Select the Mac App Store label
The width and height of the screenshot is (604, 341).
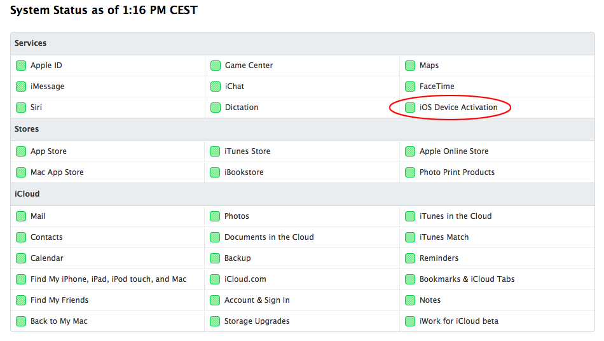coord(57,172)
